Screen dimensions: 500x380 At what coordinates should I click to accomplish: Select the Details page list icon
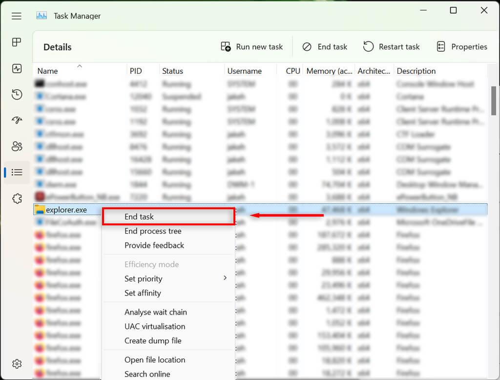[17, 172]
